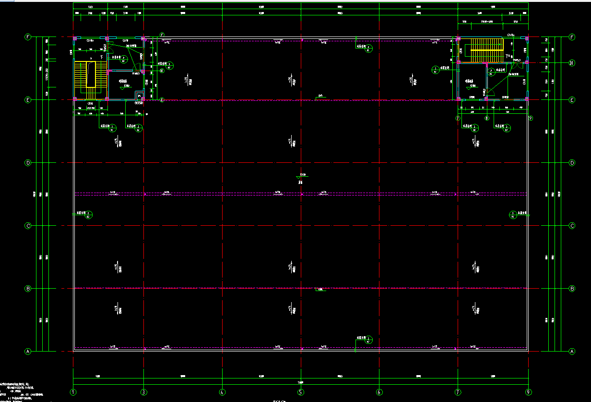Select grid bubble 6 at the bottom
This screenshot has width=591, height=402.
(379, 392)
